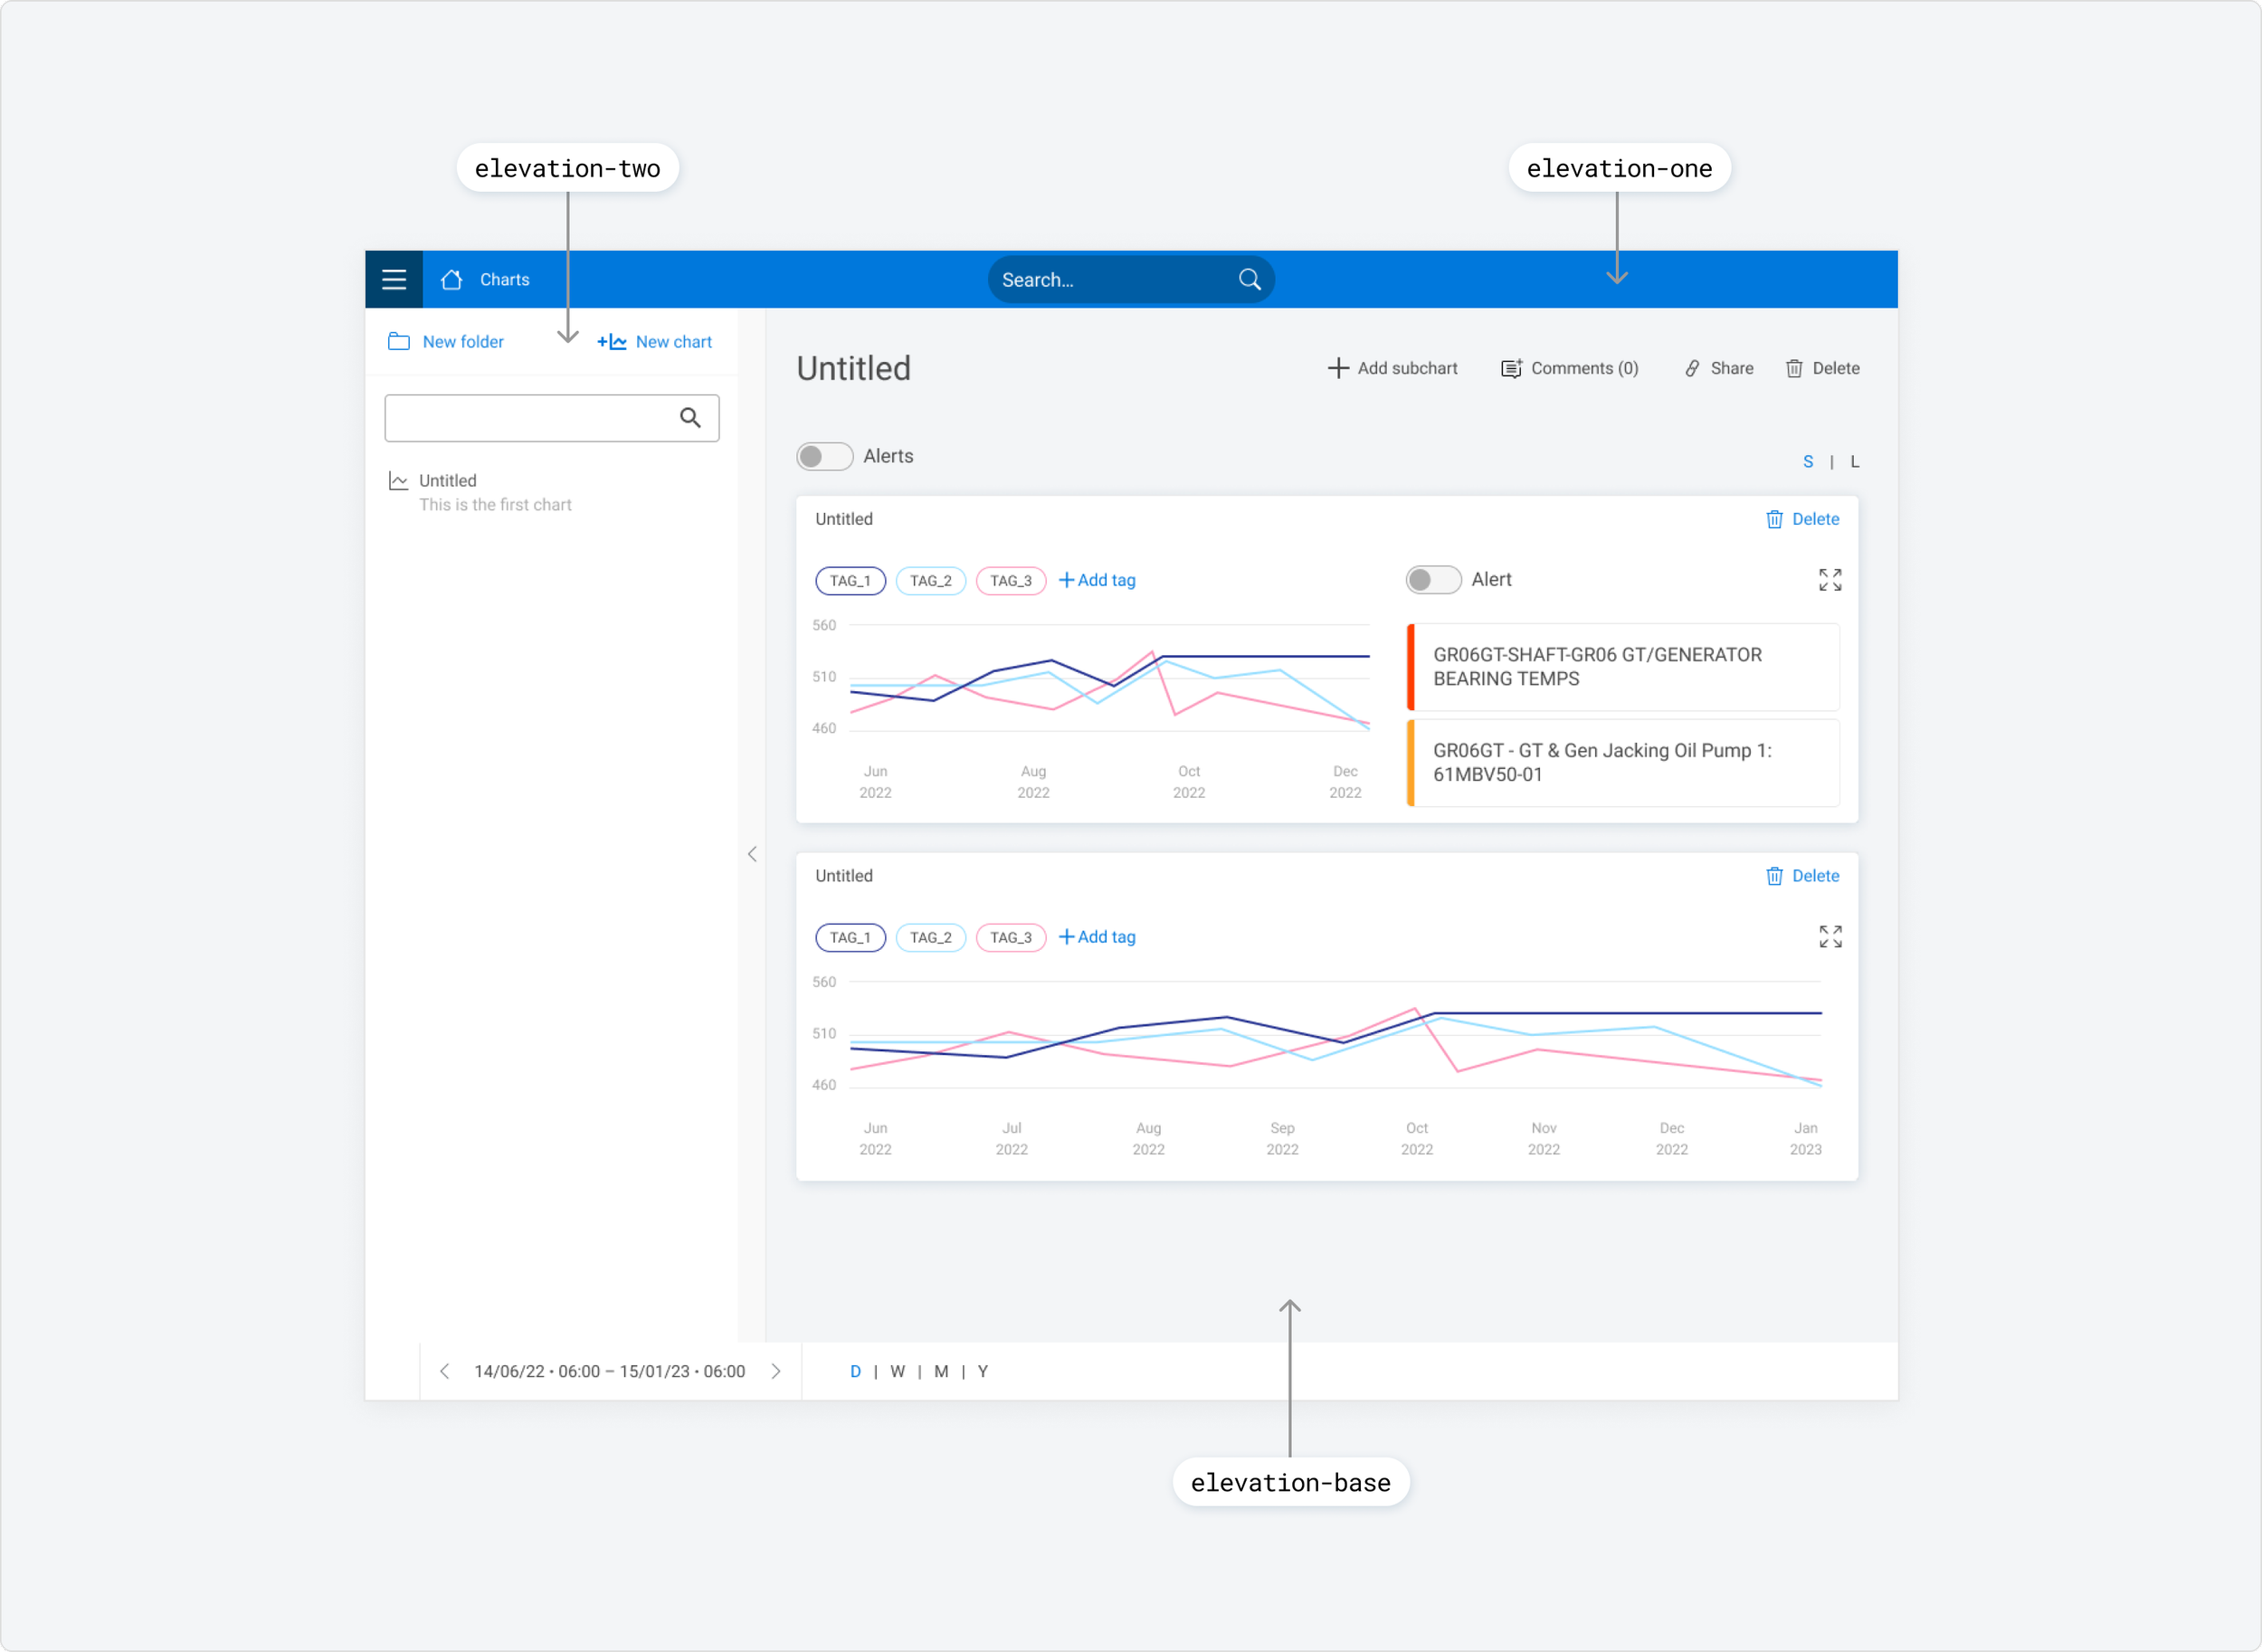The width and height of the screenshot is (2262, 1652).
Task: Collapse the left sidebar panel
Action: pos(752,854)
